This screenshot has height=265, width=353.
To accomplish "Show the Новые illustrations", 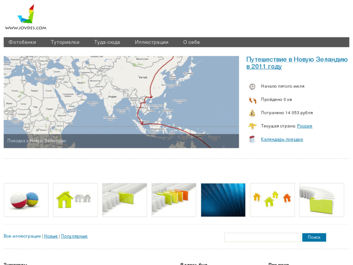I will point(51,236).
